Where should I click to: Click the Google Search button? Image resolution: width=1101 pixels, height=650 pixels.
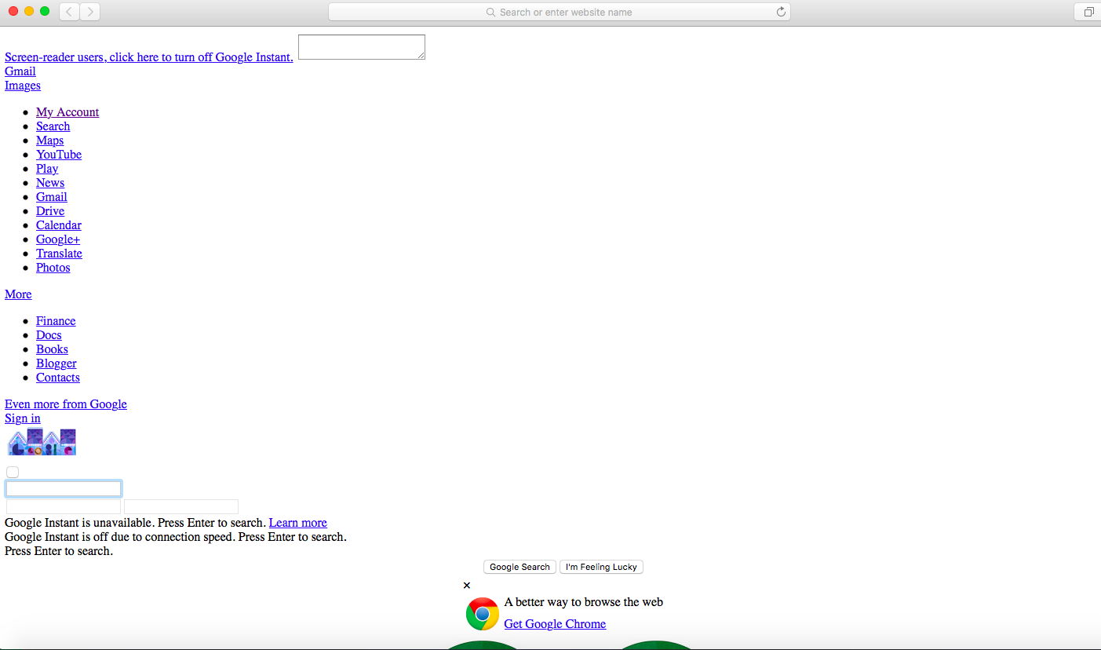(x=520, y=567)
